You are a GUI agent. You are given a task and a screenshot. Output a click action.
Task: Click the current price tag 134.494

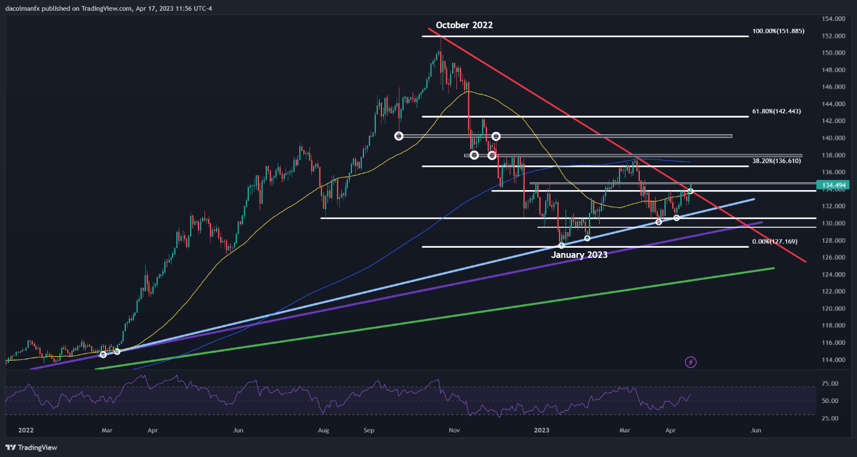tap(832, 185)
